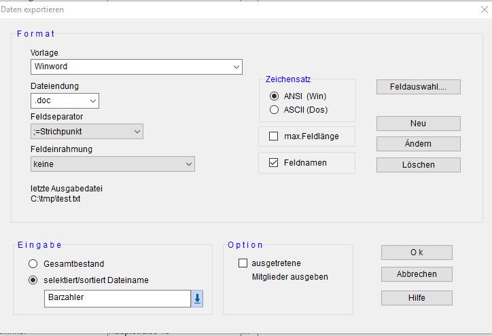The image size is (492, 336).
Task: Click the Neu button
Action: coord(418,124)
